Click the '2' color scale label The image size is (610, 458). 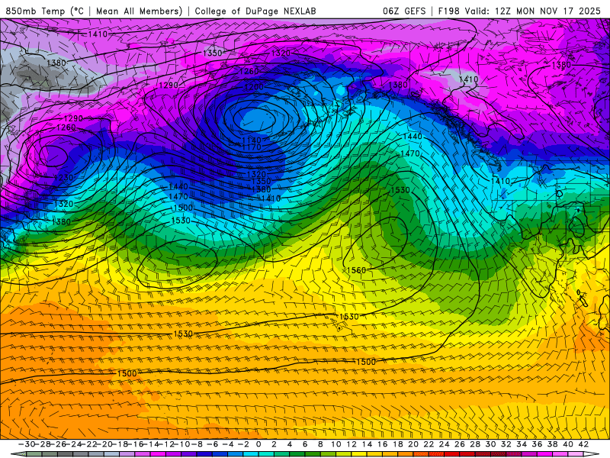[x=274, y=444]
